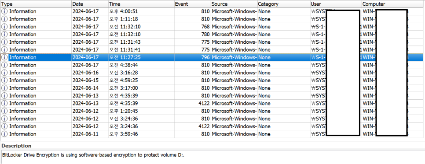Click the Source cell on the event 796 row
Screen dimensions: 425x164
coord(234,57)
